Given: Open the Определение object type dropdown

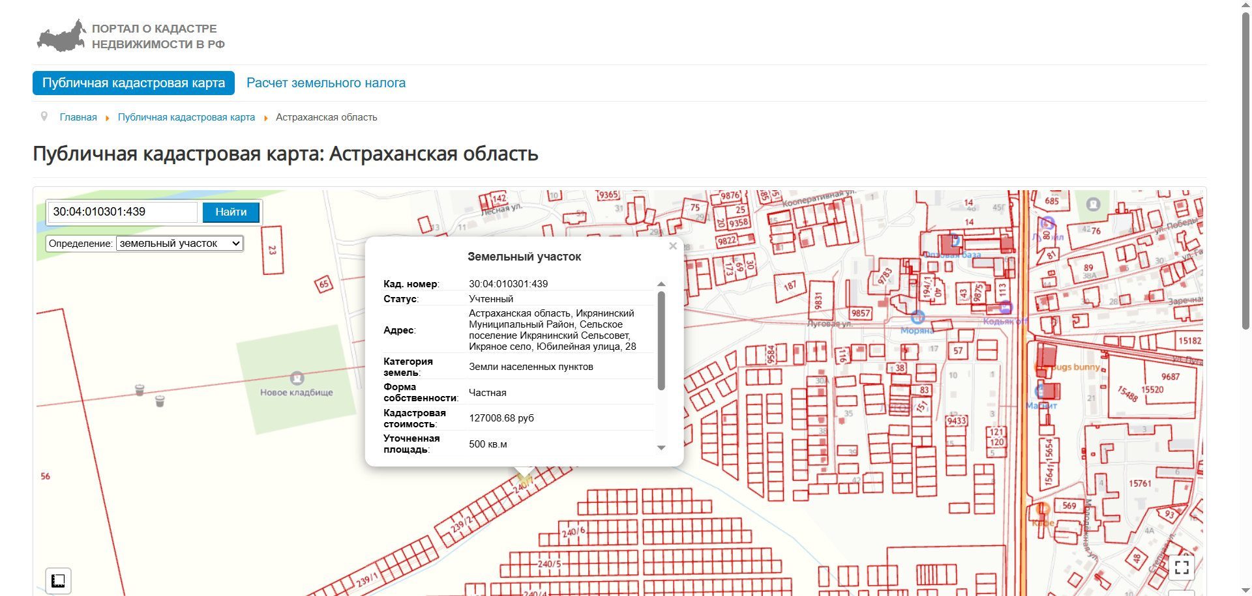Looking at the screenshot, I should tap(179, 243).
